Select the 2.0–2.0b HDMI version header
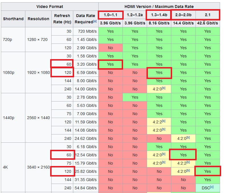The height and width of the screenshot is (193, 226). click(x=183, y=15)
